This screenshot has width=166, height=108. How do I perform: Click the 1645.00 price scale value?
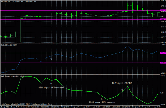coord(163,42)
